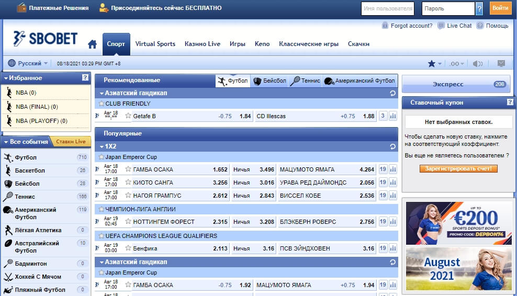This screenshot has height=296, width=517.
Task: Click Зарегистрировать счет button
Action: pos(458,168)
